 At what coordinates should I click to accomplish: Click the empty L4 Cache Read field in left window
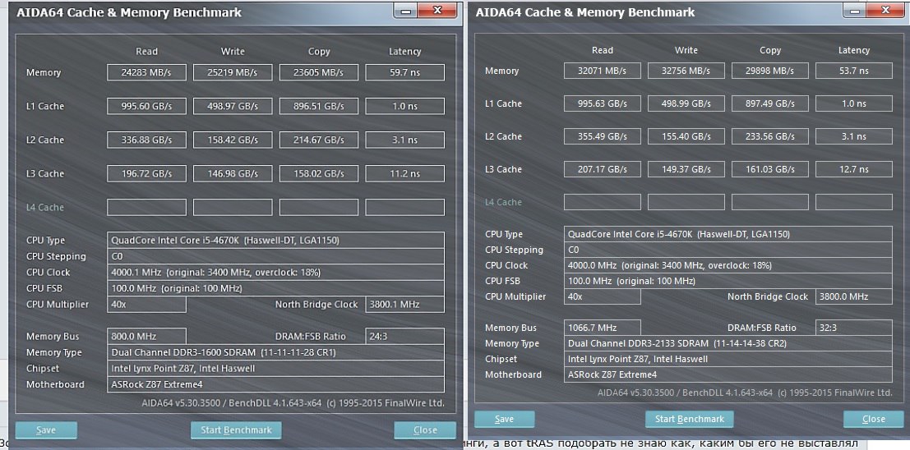click(147, 207)
